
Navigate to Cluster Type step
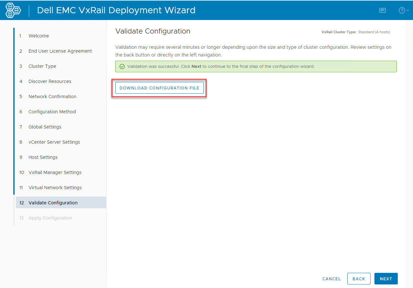click(x=42, y=66)
